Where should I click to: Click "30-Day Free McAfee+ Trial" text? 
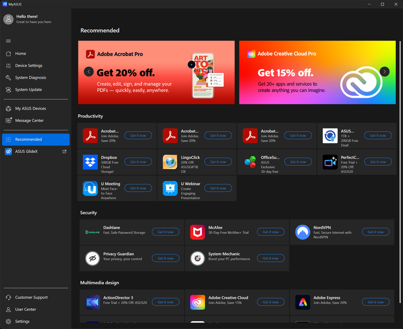pos(228,233)
